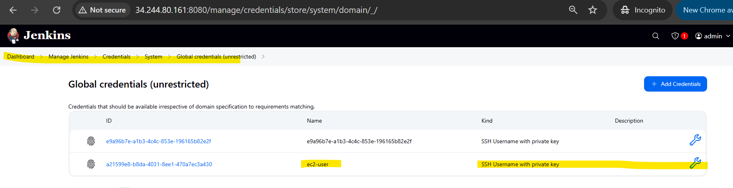
Task: Expand chevron after Global credentials breadcrumb
Action: 263,56
